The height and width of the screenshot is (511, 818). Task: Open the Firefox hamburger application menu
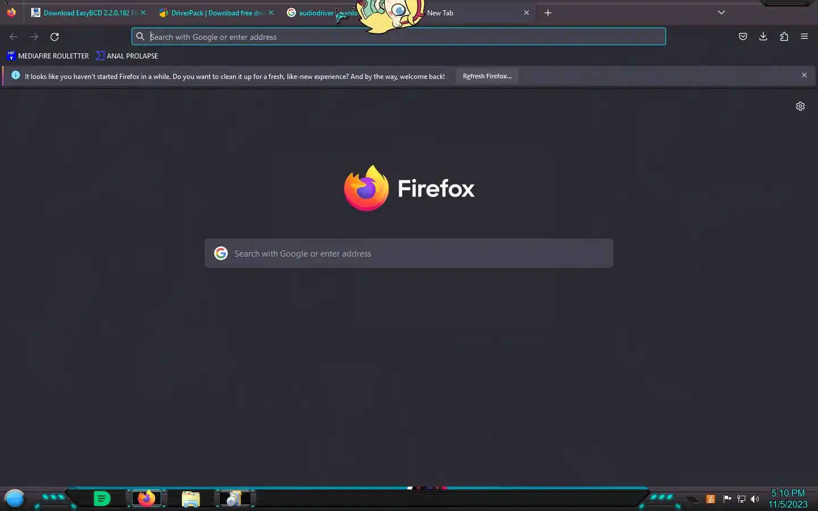click(x=804, y=37)
